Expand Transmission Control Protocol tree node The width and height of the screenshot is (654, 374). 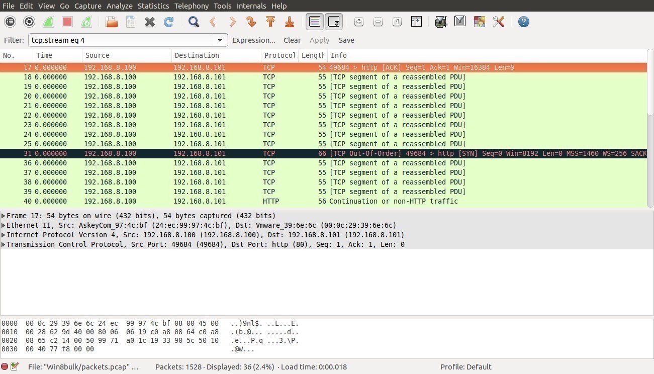(4, 245)
